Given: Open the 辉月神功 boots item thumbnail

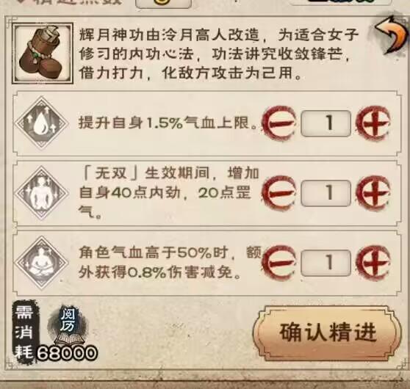Looking at the screenshot, I should (43, 54).
